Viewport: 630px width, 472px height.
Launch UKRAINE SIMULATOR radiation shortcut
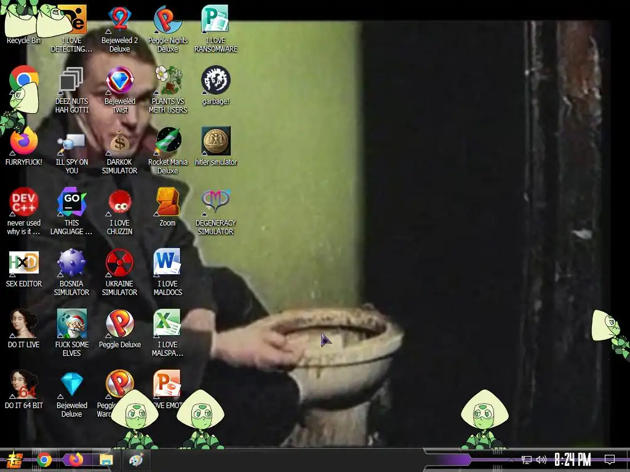point(119,272)
